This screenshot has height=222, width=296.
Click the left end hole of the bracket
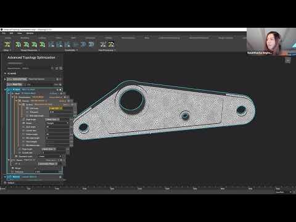(83, 127)
